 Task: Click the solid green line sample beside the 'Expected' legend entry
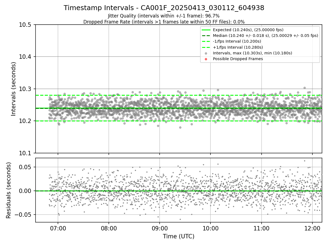(x=206, y=30)
